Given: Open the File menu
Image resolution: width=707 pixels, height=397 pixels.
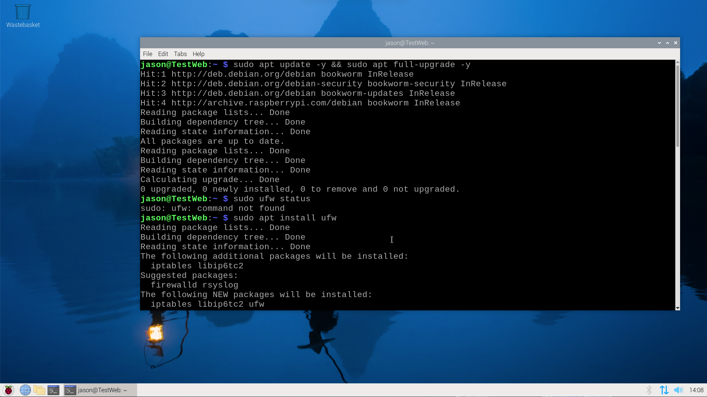Looking at the screenshot, I should pos(147,54).
